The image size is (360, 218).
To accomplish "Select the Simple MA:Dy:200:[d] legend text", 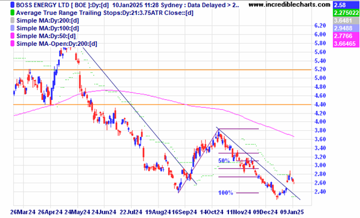I will pos(48,21).
